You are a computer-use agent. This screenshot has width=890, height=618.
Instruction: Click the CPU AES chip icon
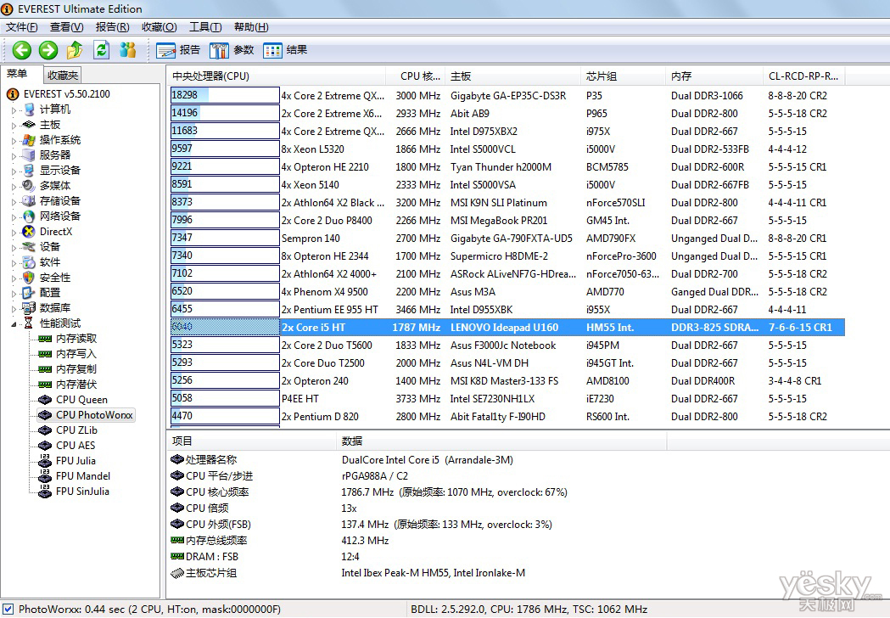pos(45,446)
